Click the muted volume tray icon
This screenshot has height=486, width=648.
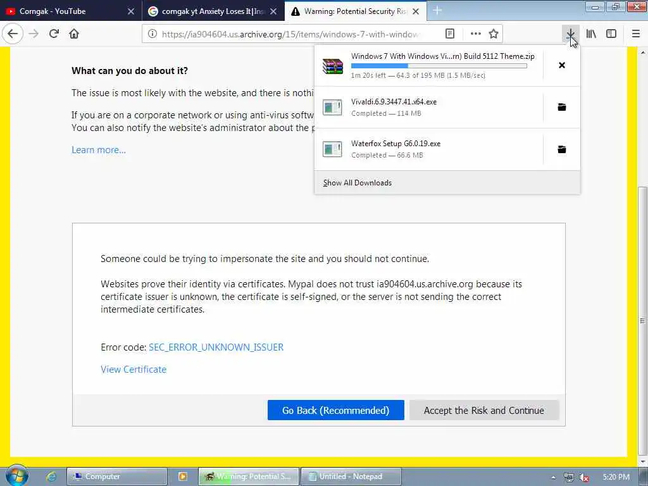tap(584, 477)
